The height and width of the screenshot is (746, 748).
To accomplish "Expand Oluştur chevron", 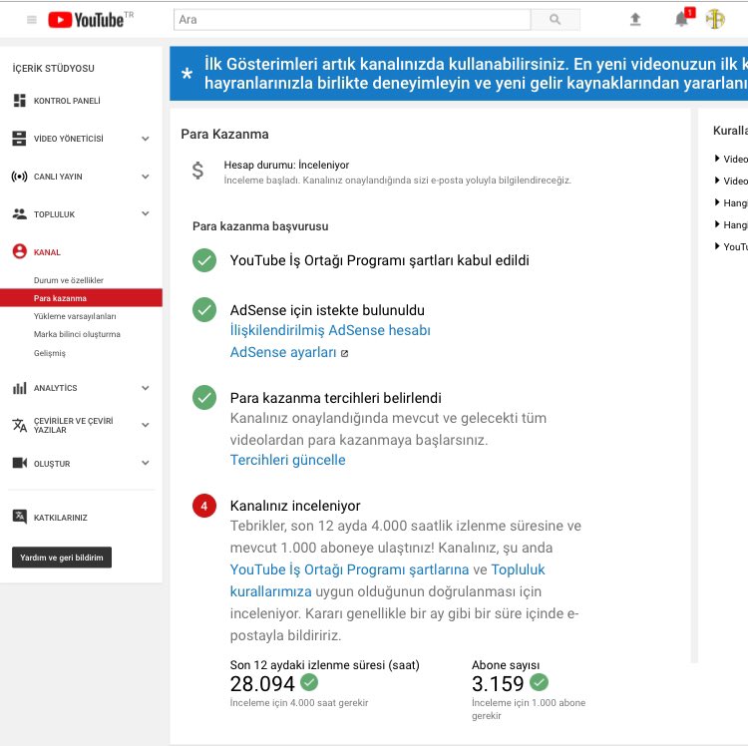I will (x=146, y=463).
